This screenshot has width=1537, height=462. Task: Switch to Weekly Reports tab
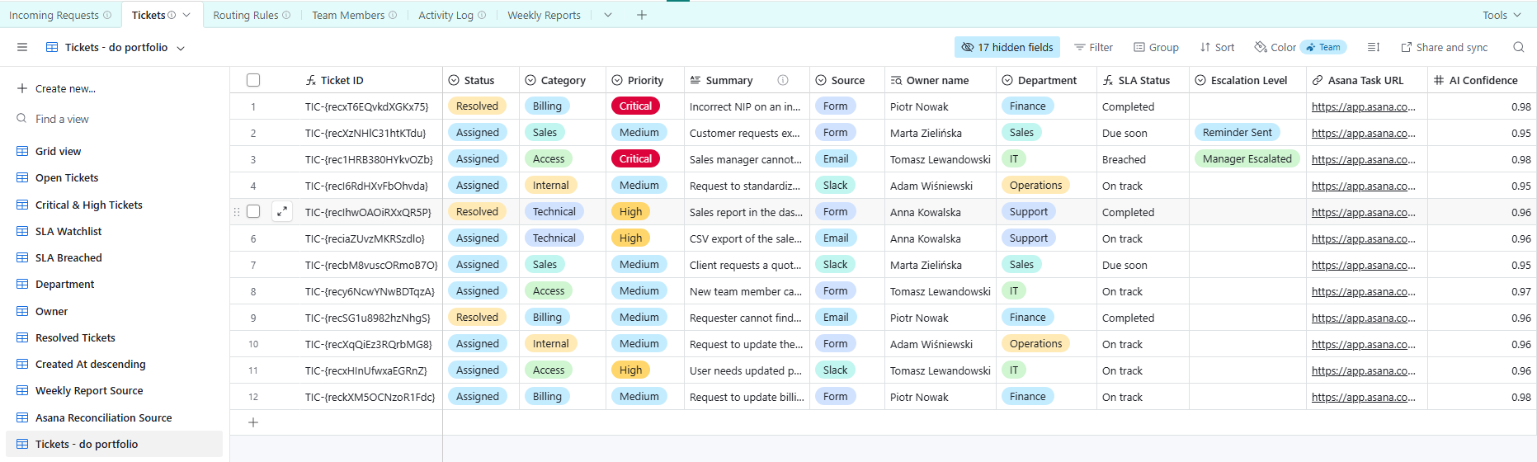pos(544,15)
